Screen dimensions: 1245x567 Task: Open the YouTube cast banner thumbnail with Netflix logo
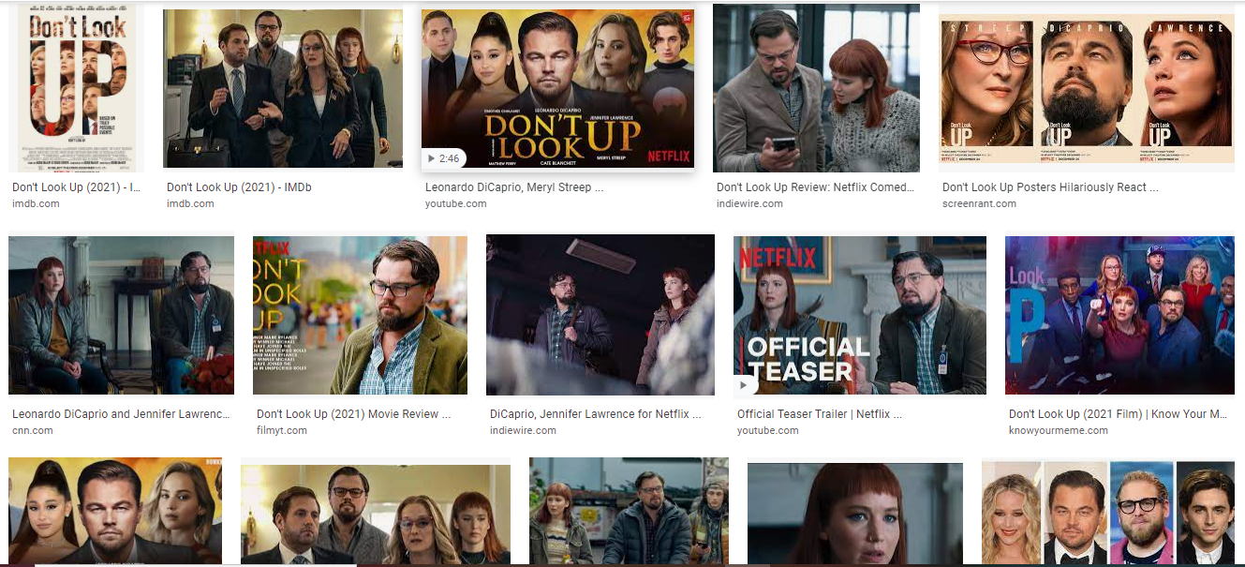557,89
